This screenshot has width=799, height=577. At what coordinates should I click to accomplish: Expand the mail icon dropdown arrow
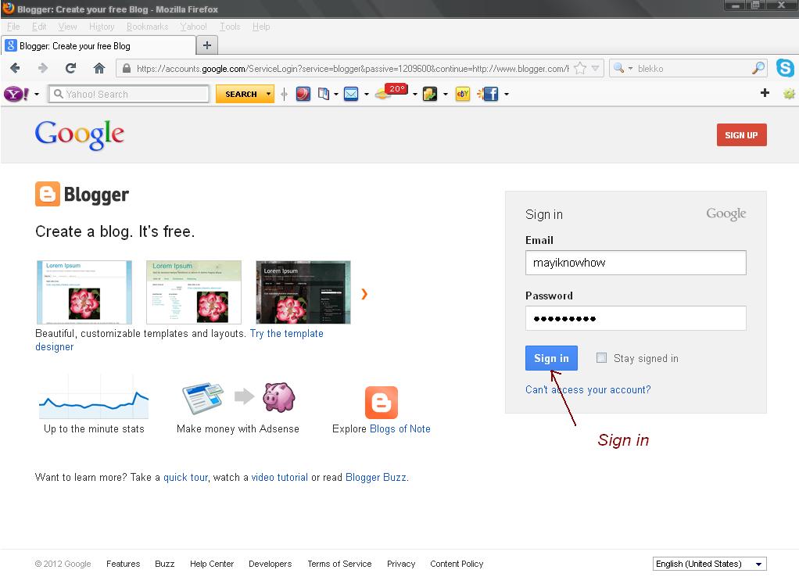click(x=367, y=95)
